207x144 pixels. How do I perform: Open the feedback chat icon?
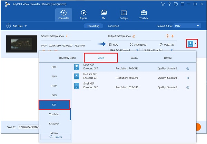pyautogui.click(x=176, y=4)
